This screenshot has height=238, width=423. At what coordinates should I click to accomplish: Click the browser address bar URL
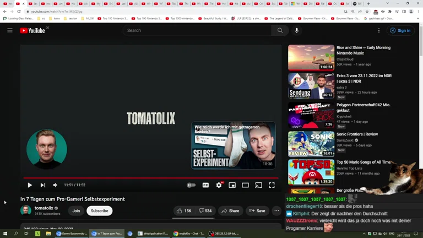[x=57, y=12]
